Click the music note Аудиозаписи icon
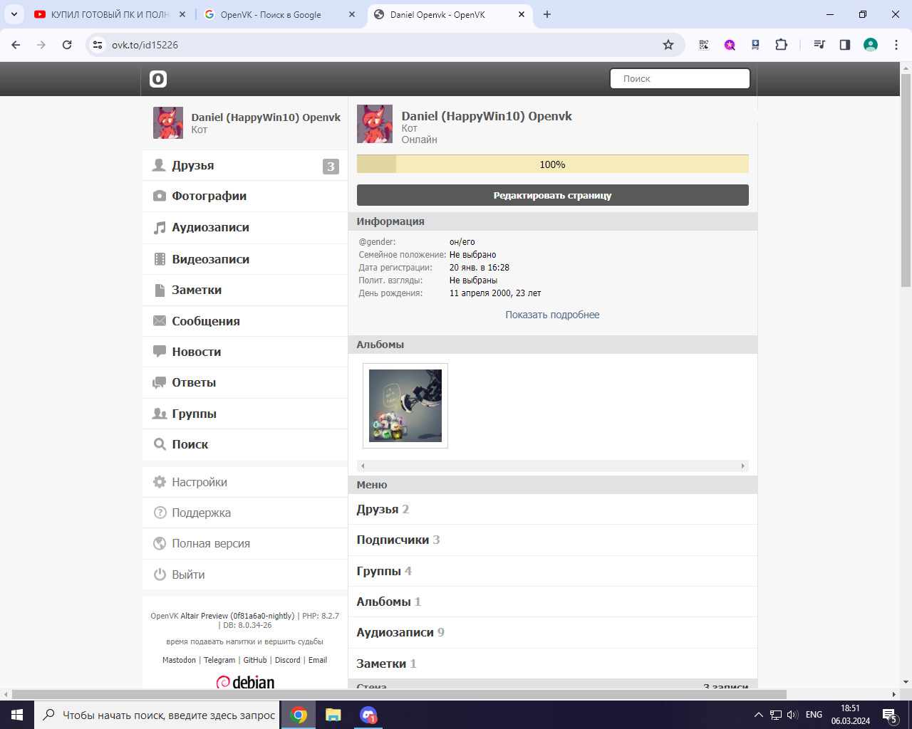 pyautogui.click(x=160, y=228)
